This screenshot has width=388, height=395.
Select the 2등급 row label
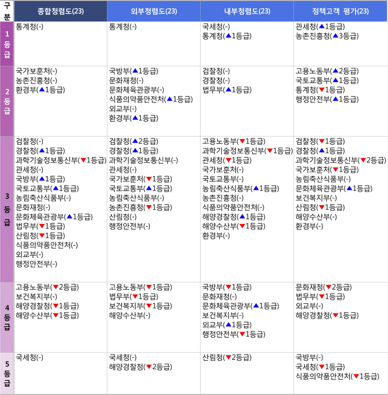pyautogui.click(x=7, y=101)
